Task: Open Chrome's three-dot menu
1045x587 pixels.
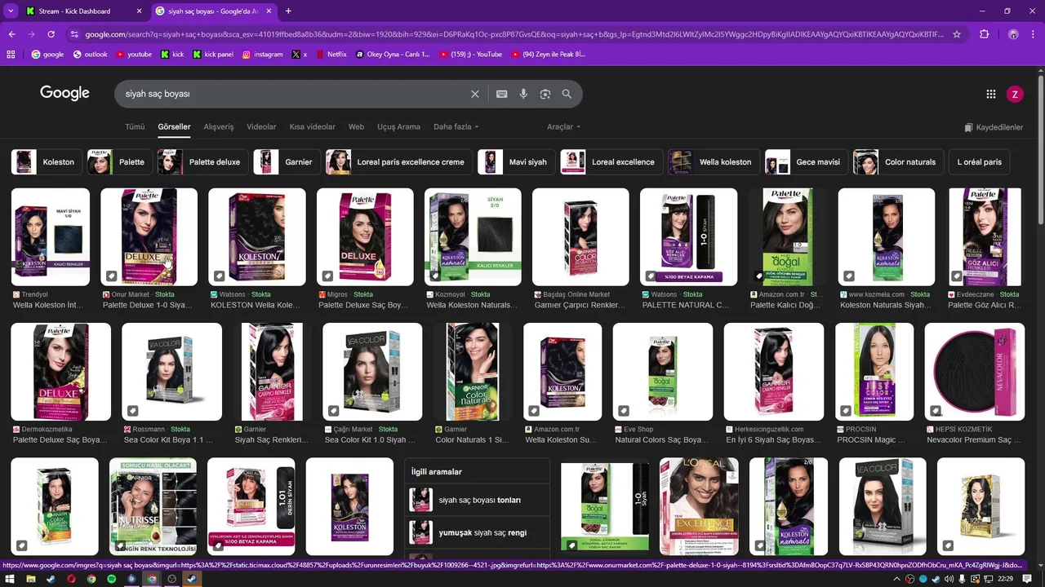Action: [x=1033, y=34]
